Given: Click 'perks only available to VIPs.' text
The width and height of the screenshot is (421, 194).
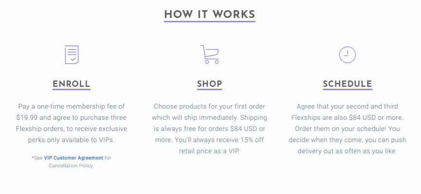Looking at the screenshot, I should click(72, 140).
